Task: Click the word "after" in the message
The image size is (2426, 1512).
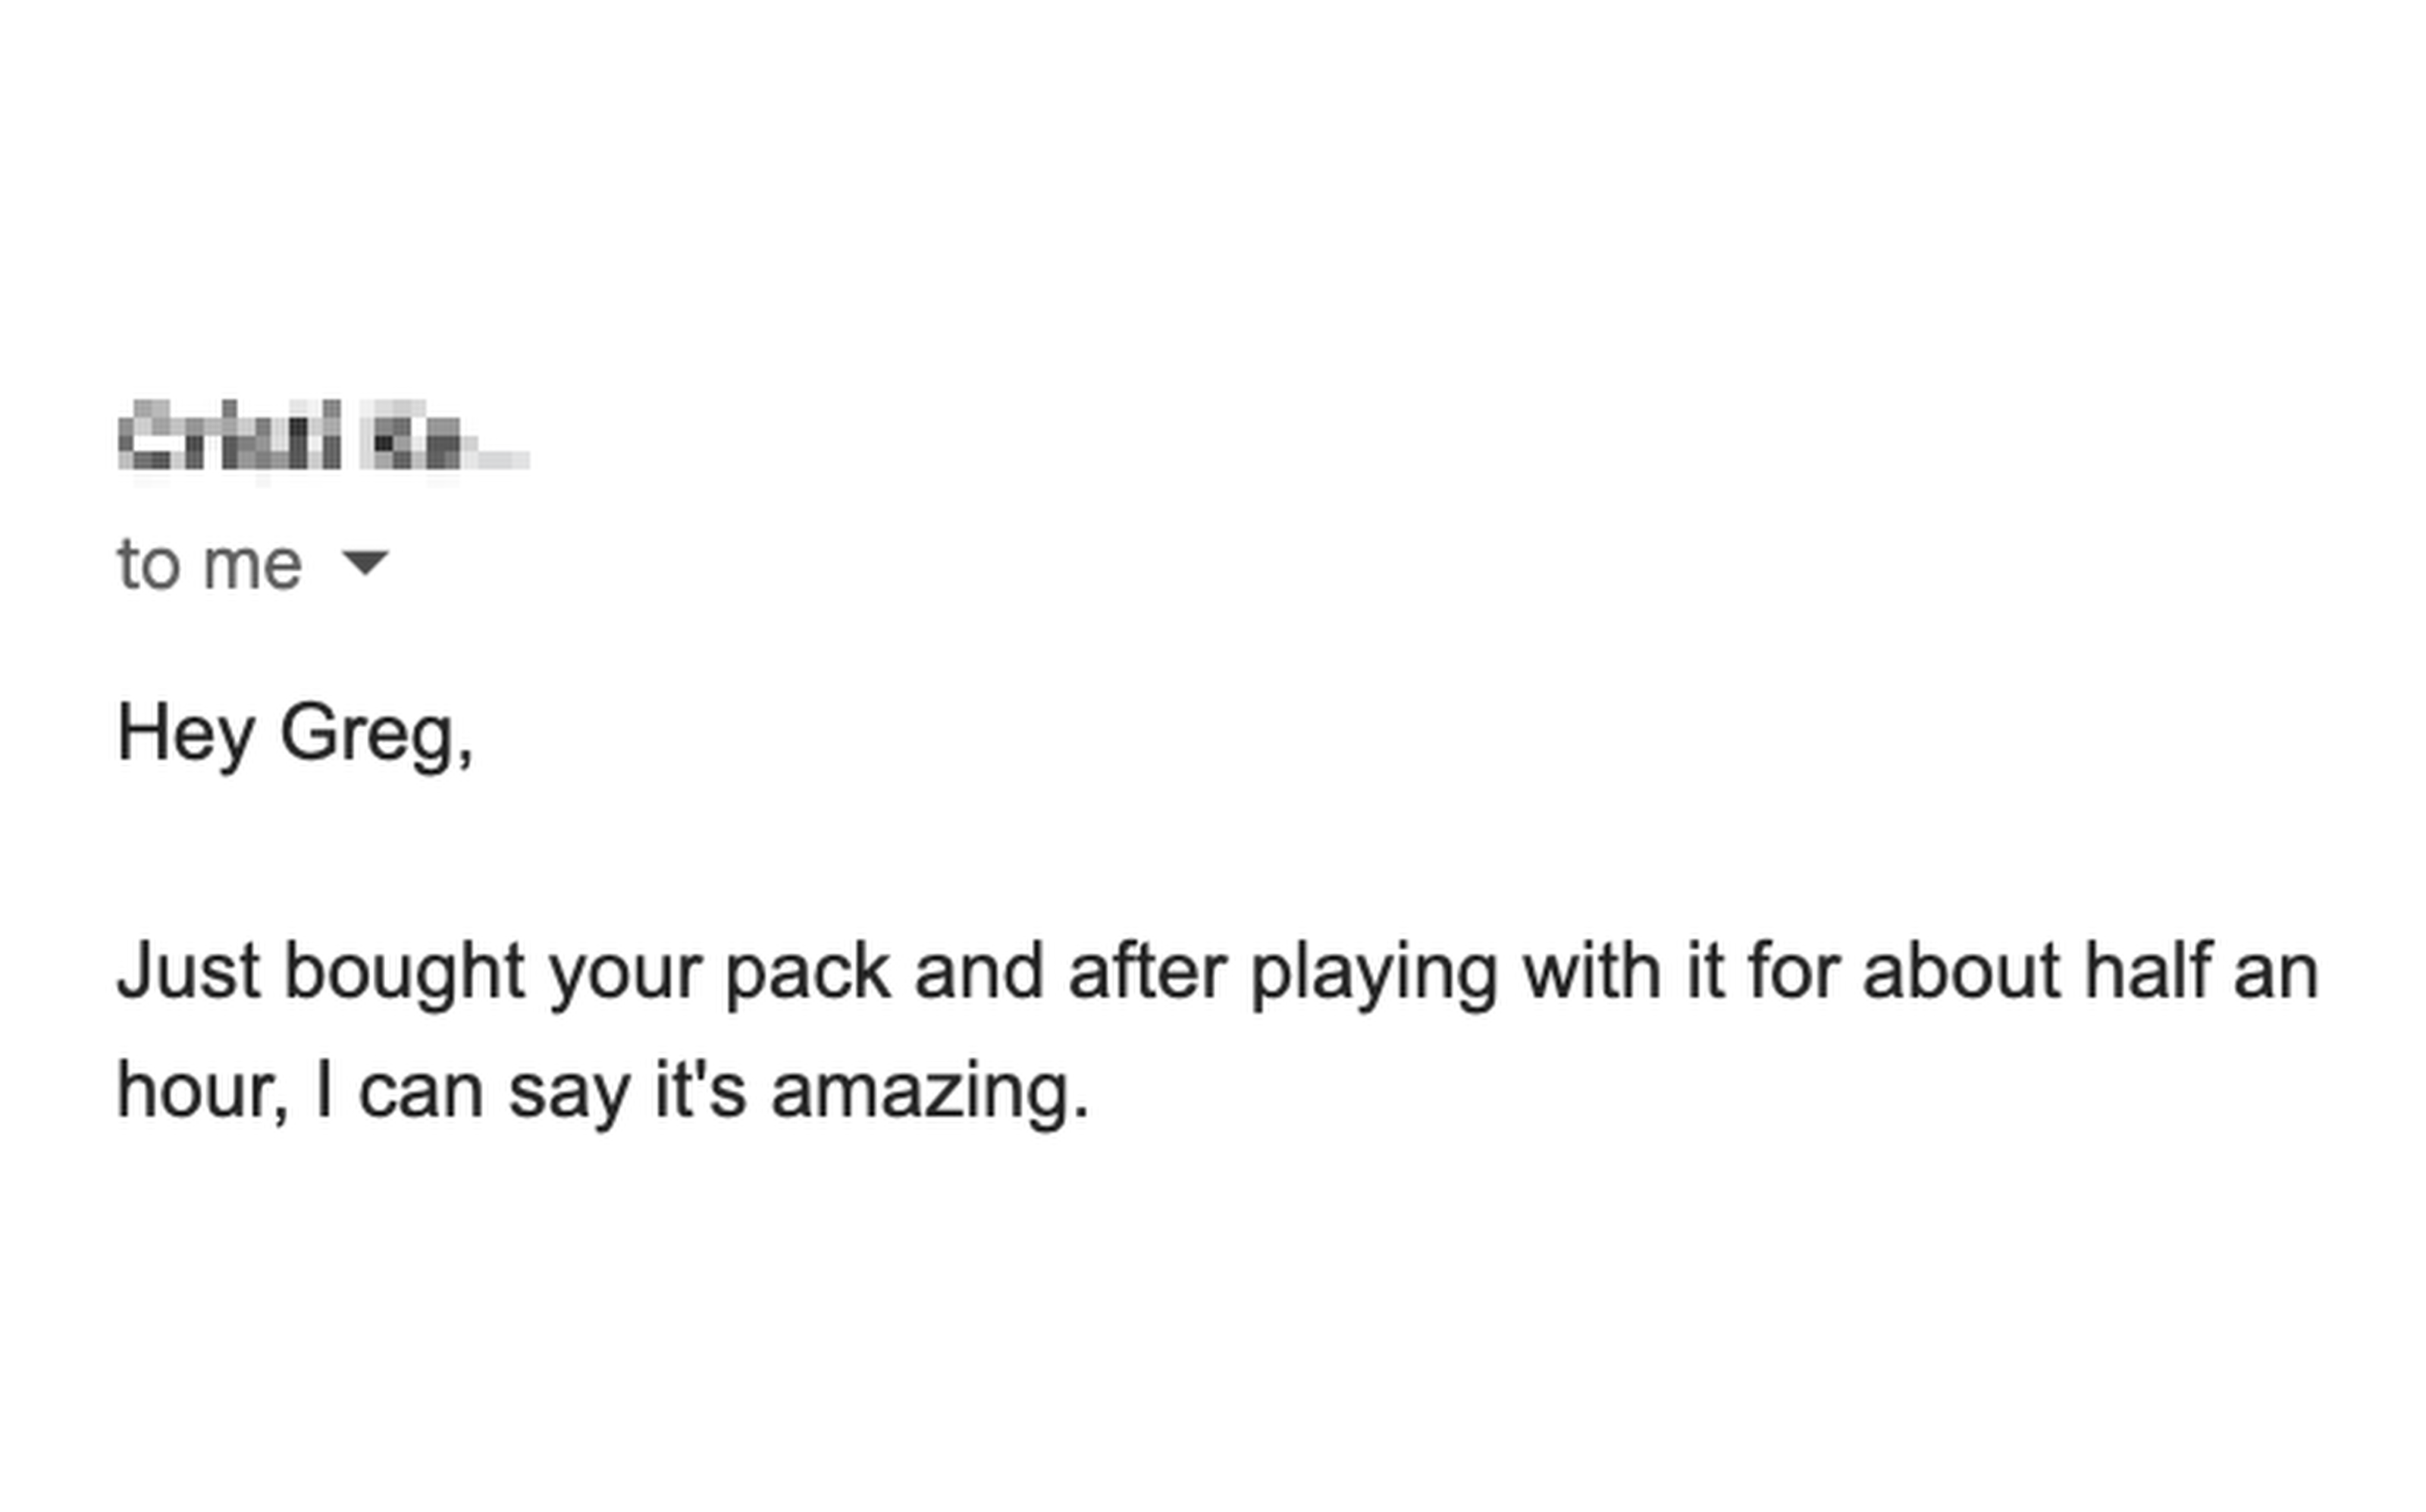Action: 1146,971
